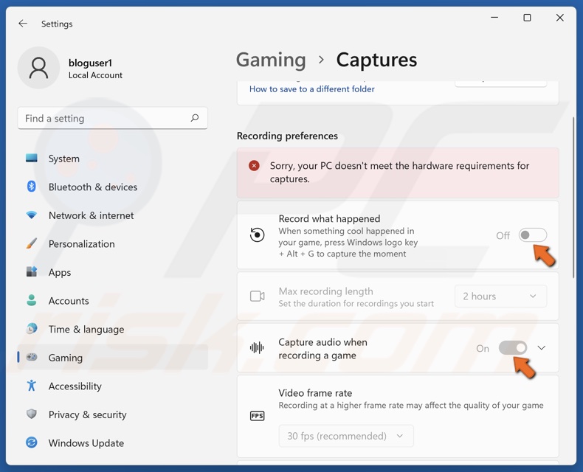Click the Record what happened replay icon
583x472 pixels.
pyautogui.click(x=257, y=235)
